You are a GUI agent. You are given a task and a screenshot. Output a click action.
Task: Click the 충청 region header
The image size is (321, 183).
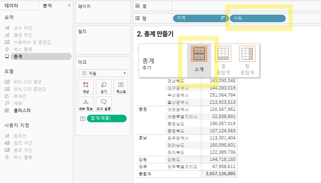click(x=143, y=109)
